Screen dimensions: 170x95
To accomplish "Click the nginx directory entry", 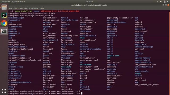I will (83, 56).
